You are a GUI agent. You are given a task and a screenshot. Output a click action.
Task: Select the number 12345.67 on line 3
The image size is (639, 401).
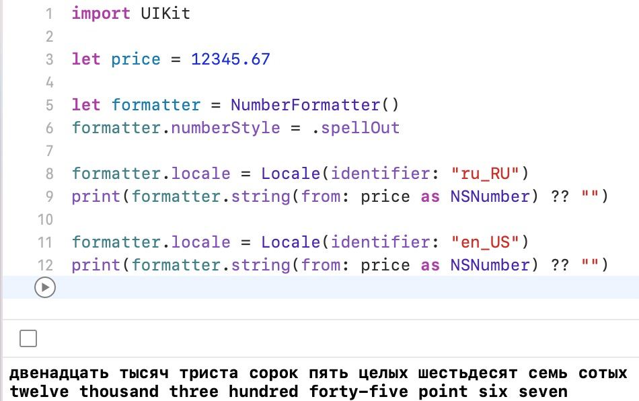[x=231, y=59]
